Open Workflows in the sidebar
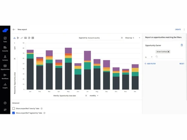 coord(5,76)
